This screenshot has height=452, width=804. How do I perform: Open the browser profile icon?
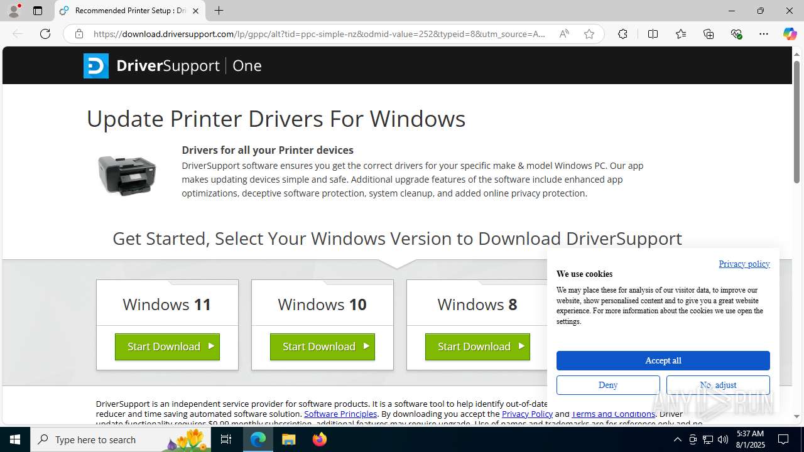point(14,11)
